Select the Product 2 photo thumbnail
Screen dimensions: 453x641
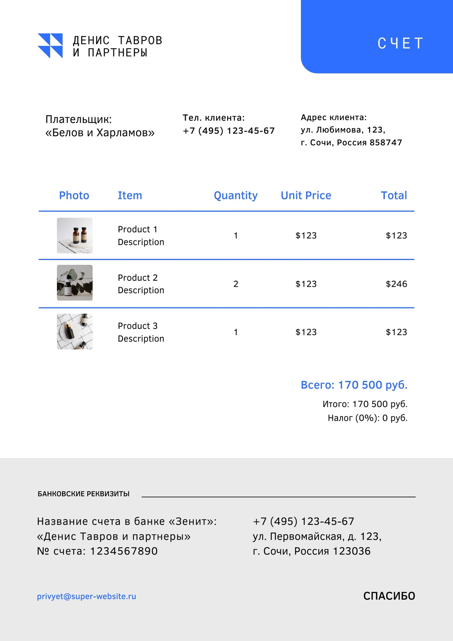(74, 283)
